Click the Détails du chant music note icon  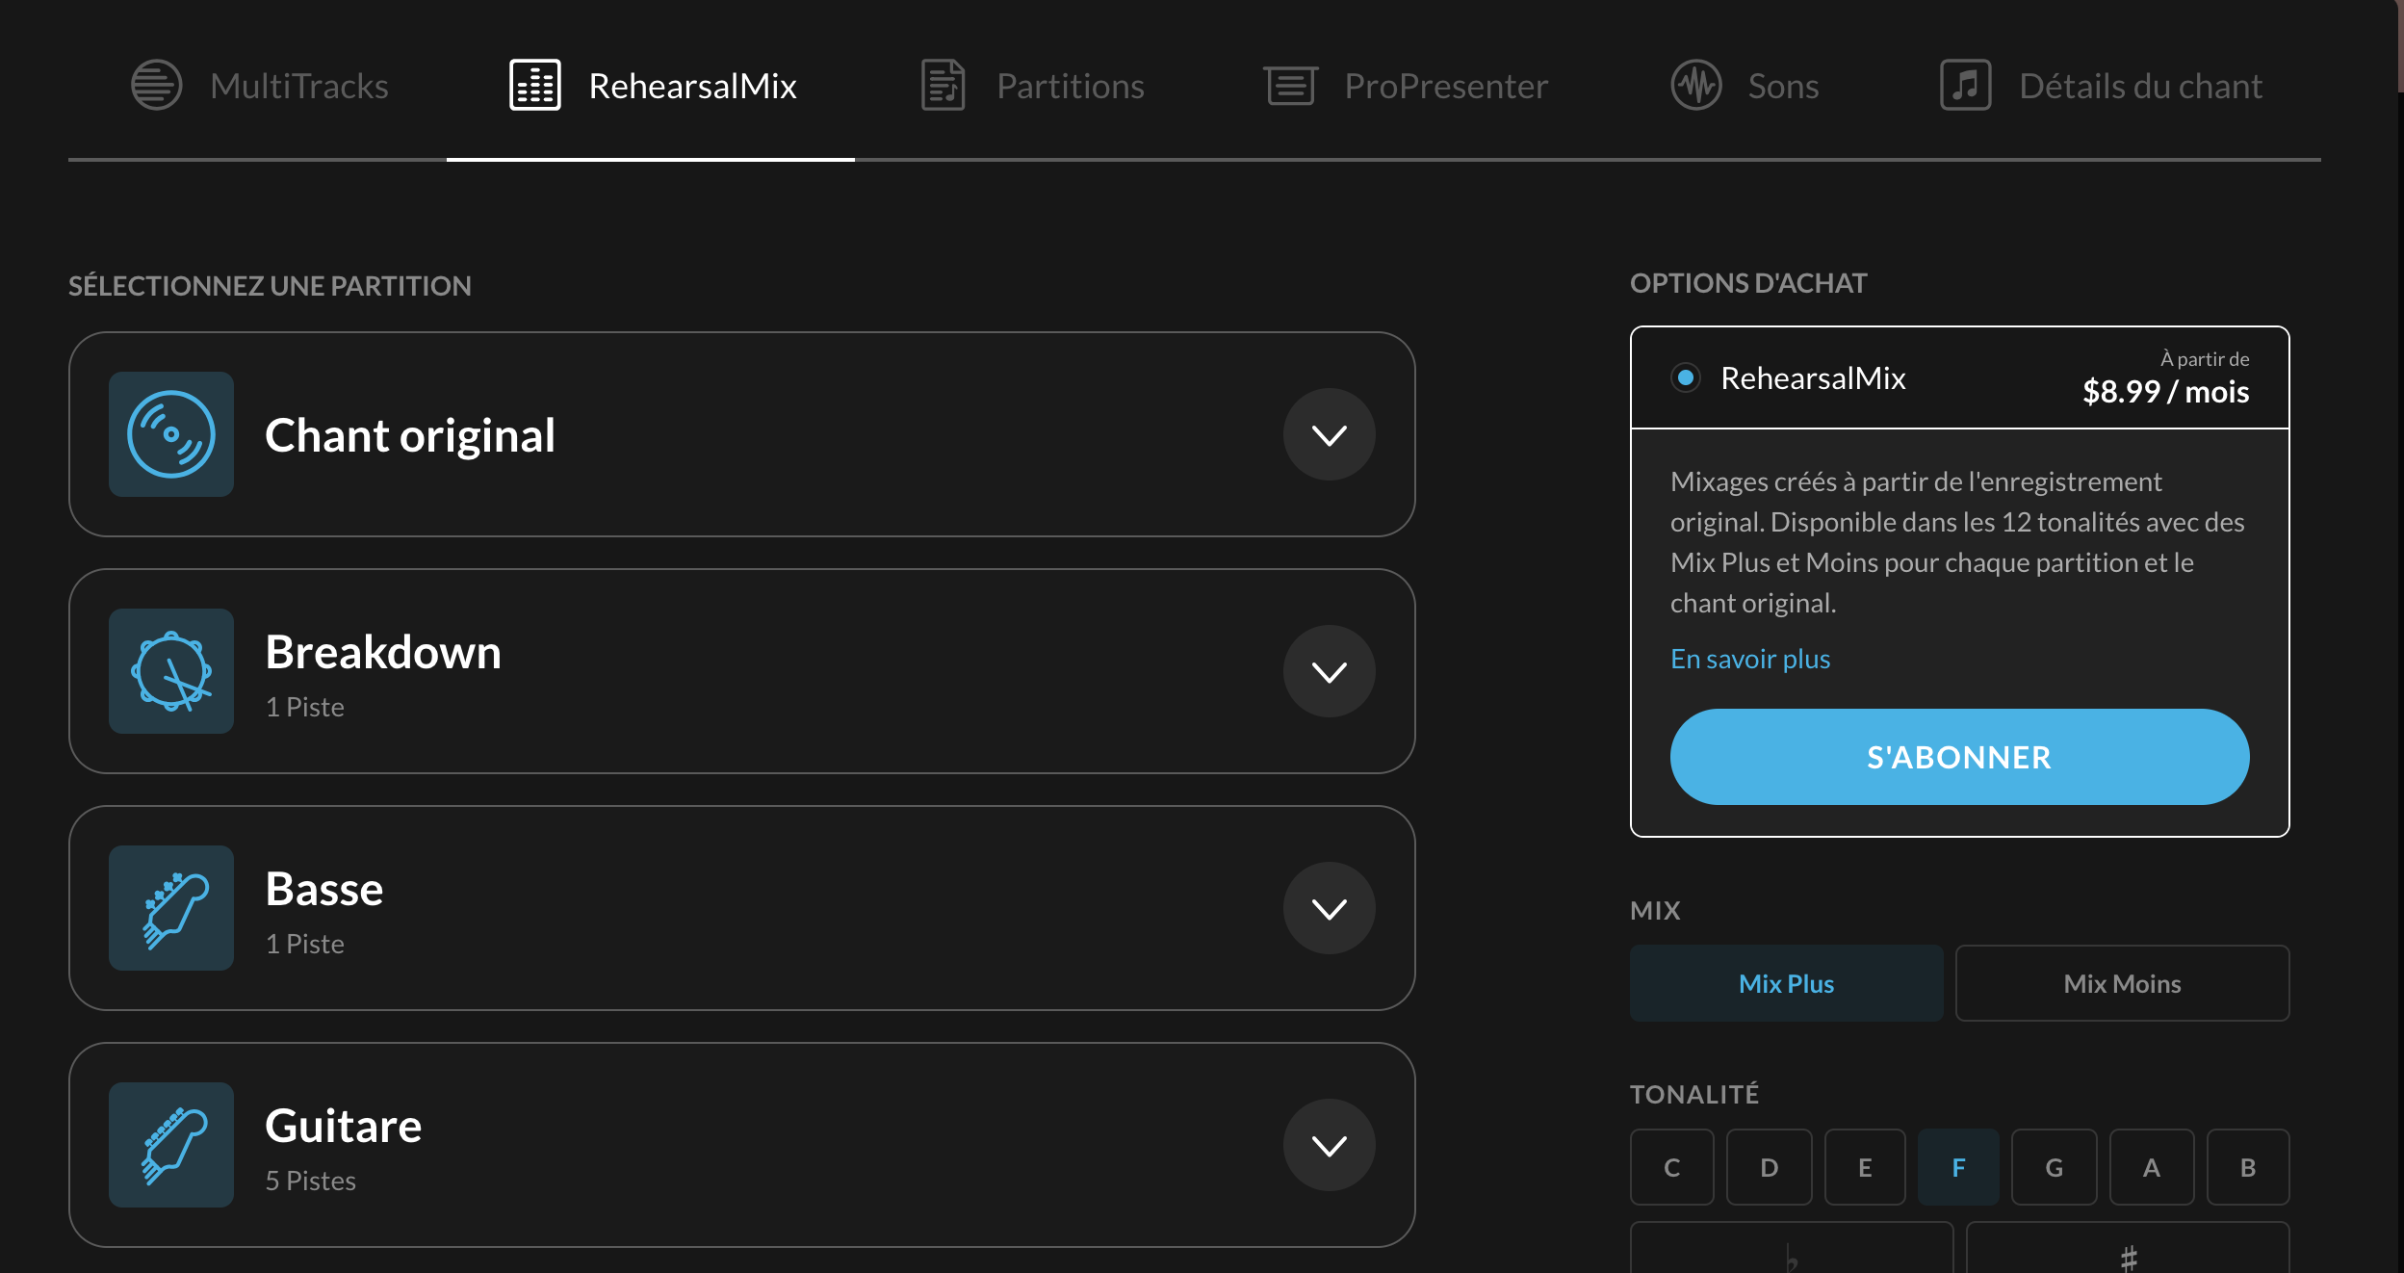click(x=1965, y=86)
